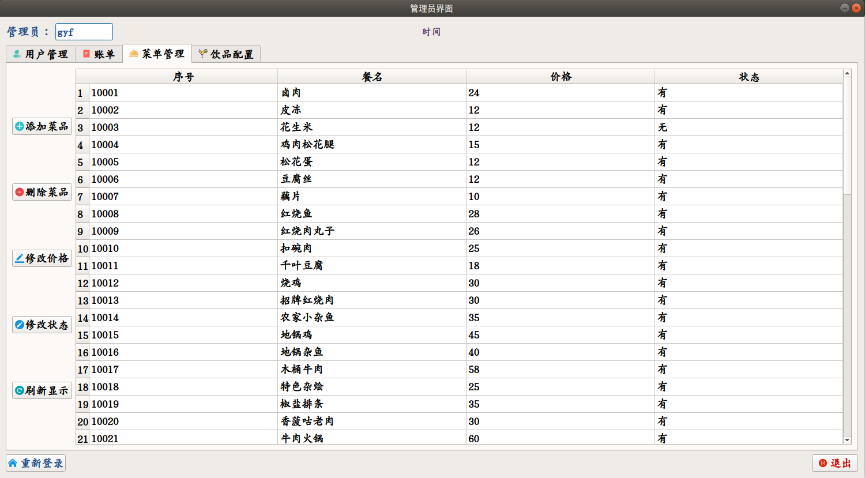Image resolution: width=865 pixels, height=478 pixels.
Task: Click the price 45 for 地锅鸡
Action: [x=474, y=335]
